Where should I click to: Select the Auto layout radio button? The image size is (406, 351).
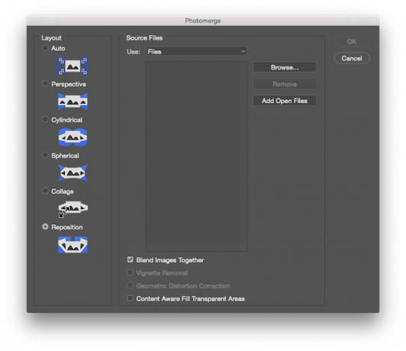pos(45,48)
